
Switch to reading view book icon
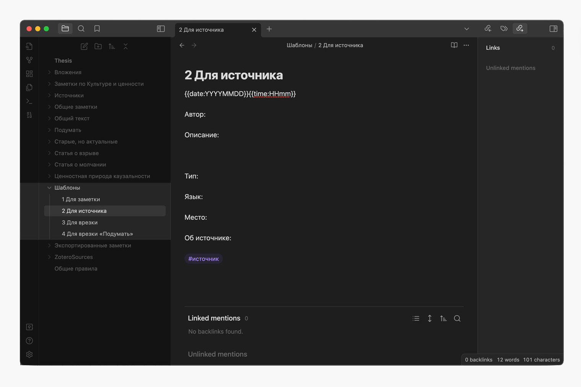[454, 45]
